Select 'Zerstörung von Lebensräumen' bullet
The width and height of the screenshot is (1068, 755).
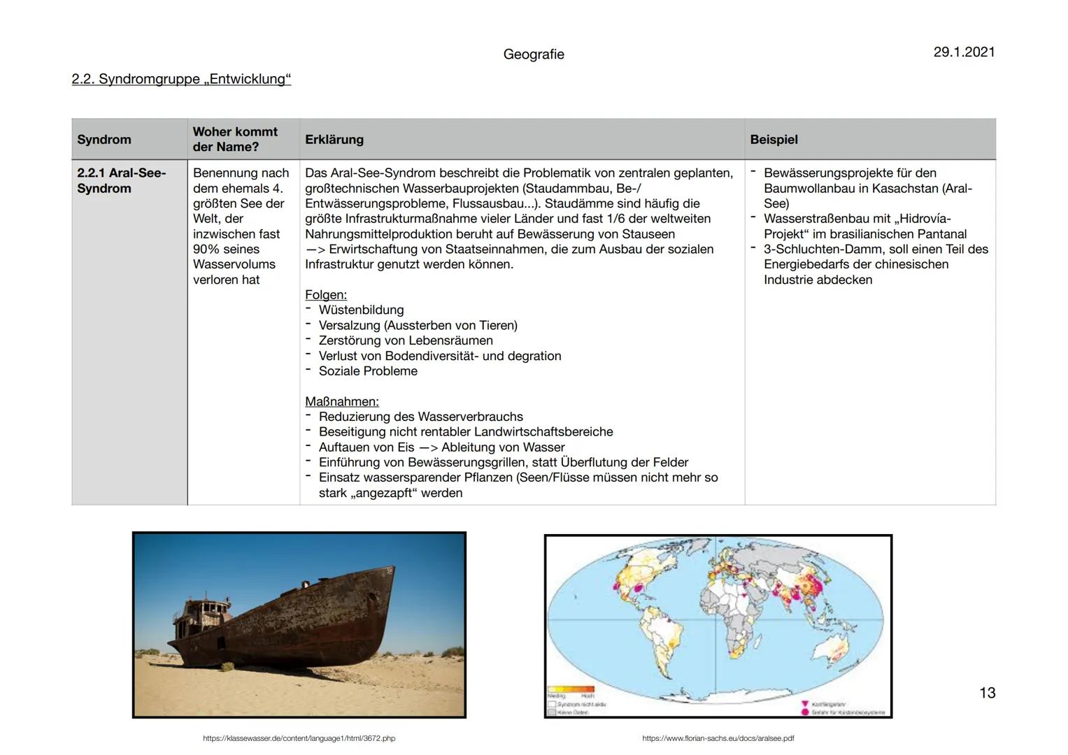tap(406, 340)
